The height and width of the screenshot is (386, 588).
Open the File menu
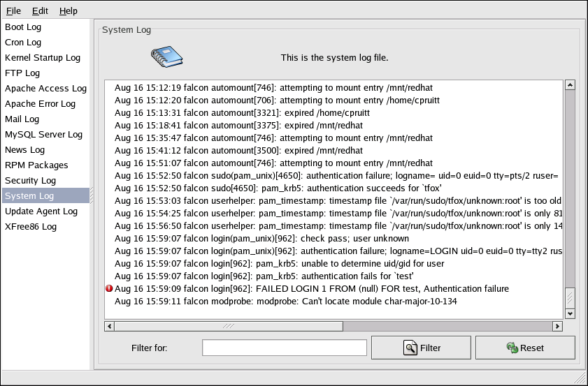(14, 11)
